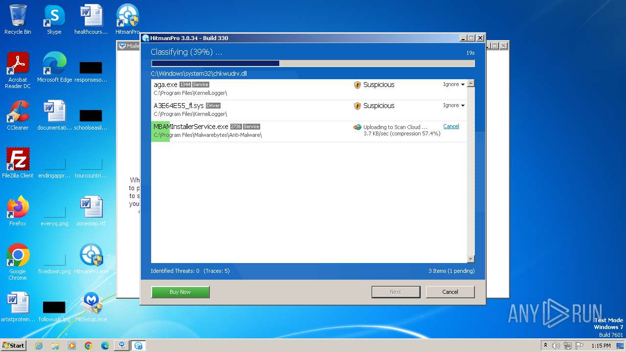Click the volume speaker tray icon
The image size is (626, 352).
point(556,346)
